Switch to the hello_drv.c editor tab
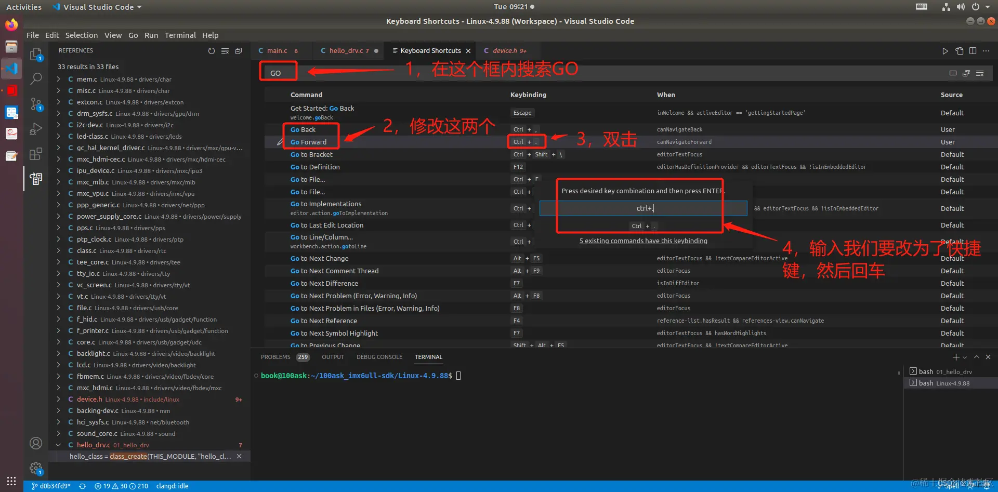The height and width of the screenshot is (492, 998). pos(348,51)
